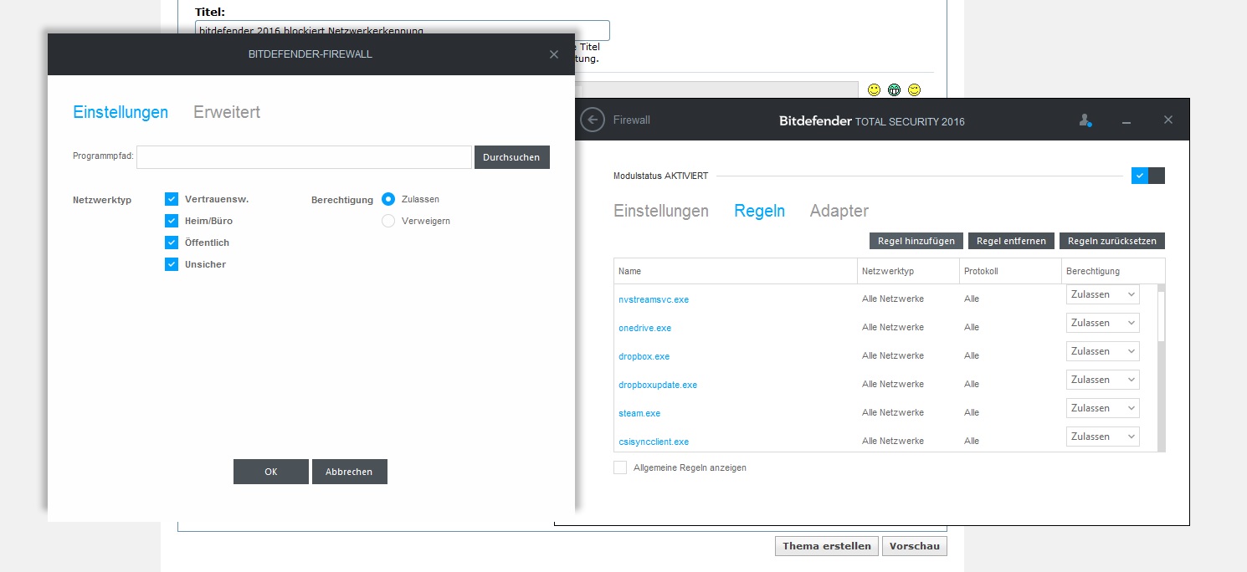Click the Durchsuchen button
Image resolution: width=1247 pixels, height=572 pixels.
[512, 157]
